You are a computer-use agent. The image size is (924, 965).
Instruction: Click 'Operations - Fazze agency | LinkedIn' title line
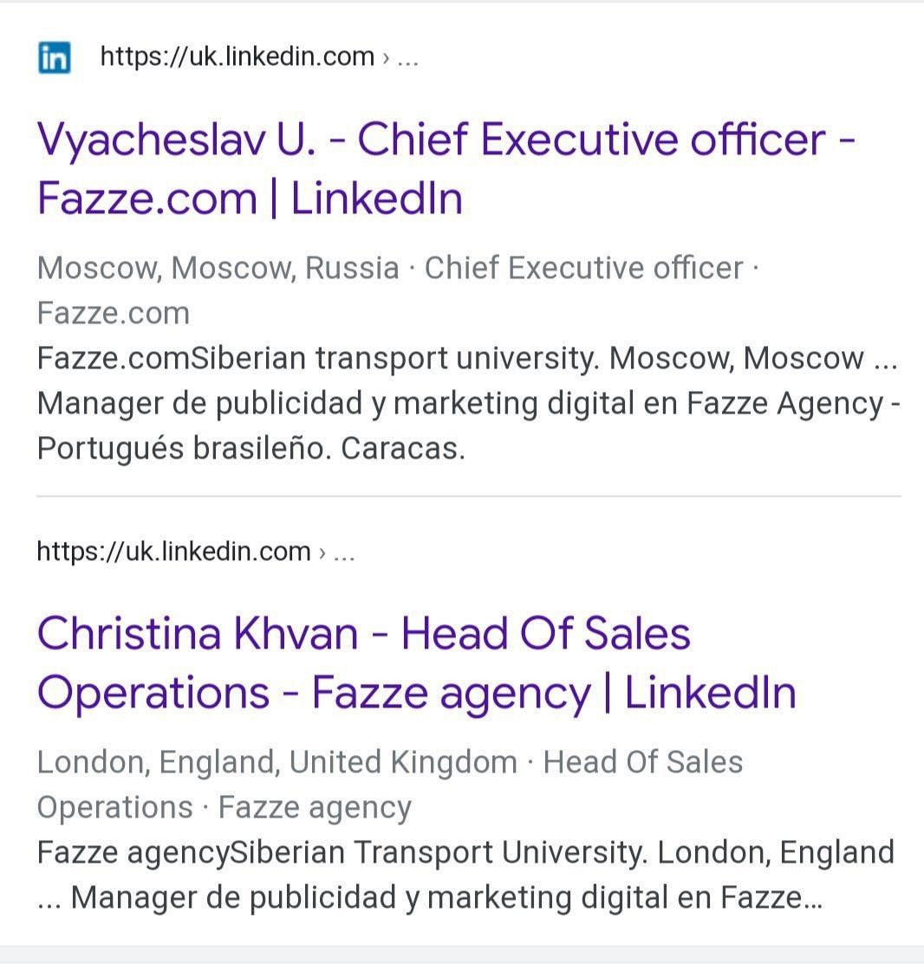pos(416,693)
